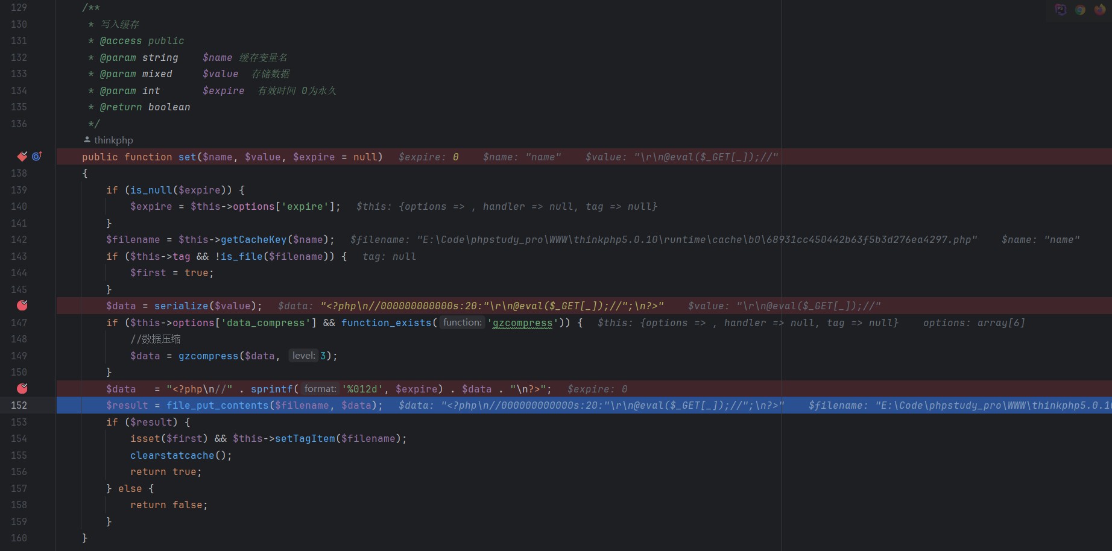Click the getCacheKey method call
The height and width of the screenshot is (551, 1112).
click(x=253, y=239)
